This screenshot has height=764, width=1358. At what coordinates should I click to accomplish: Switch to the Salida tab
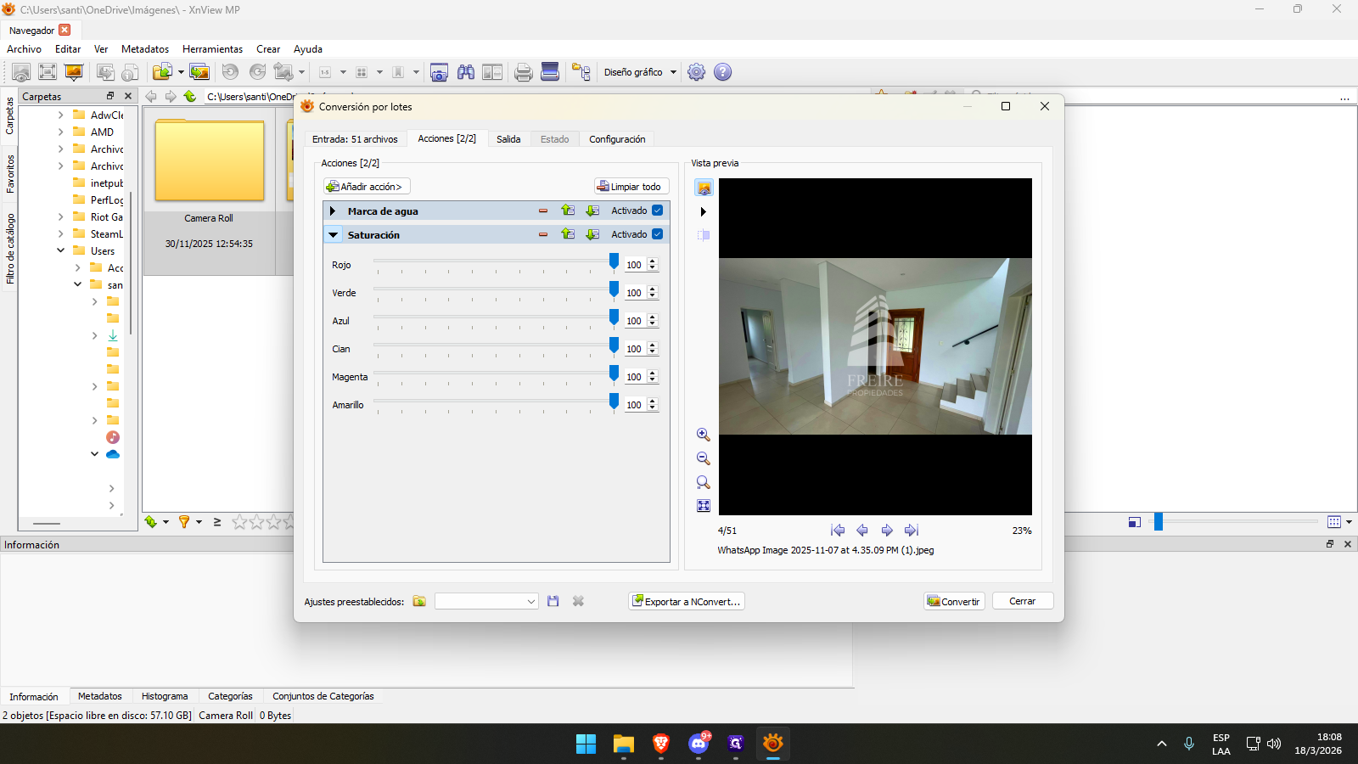(508, 139)
